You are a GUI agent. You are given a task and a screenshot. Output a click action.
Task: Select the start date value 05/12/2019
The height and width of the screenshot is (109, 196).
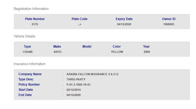[x=74, y=90]
